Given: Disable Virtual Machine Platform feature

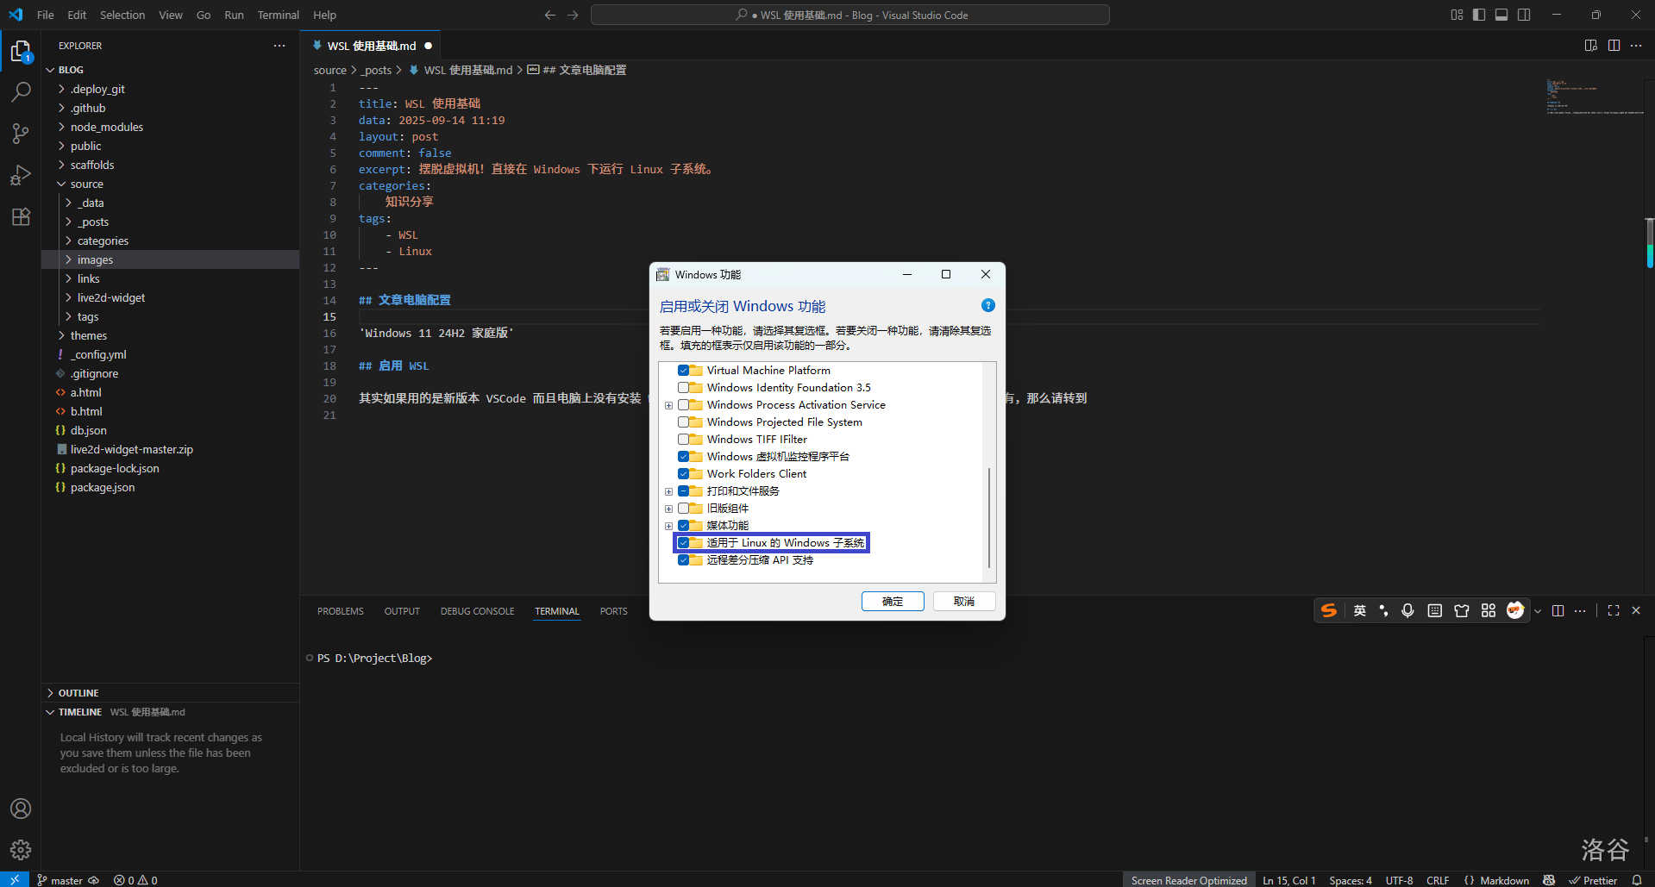Looking at the screenshot, I should pyautogui.click(x=685, y=370).
